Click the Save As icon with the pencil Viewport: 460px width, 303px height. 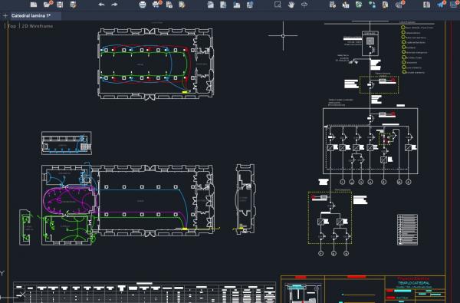coord(74,5)
